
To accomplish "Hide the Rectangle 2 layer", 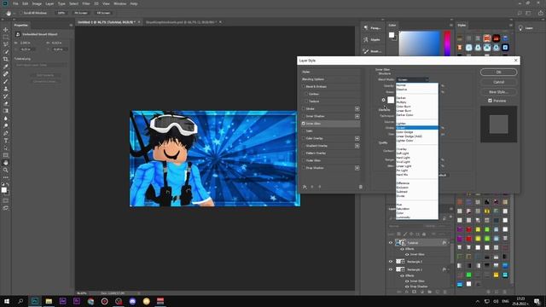I will point(391,262).
